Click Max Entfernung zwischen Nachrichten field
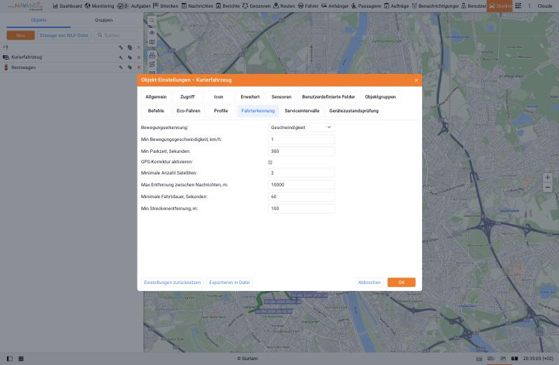Screen dimensions: 559x365 click(x=301, y=185)
